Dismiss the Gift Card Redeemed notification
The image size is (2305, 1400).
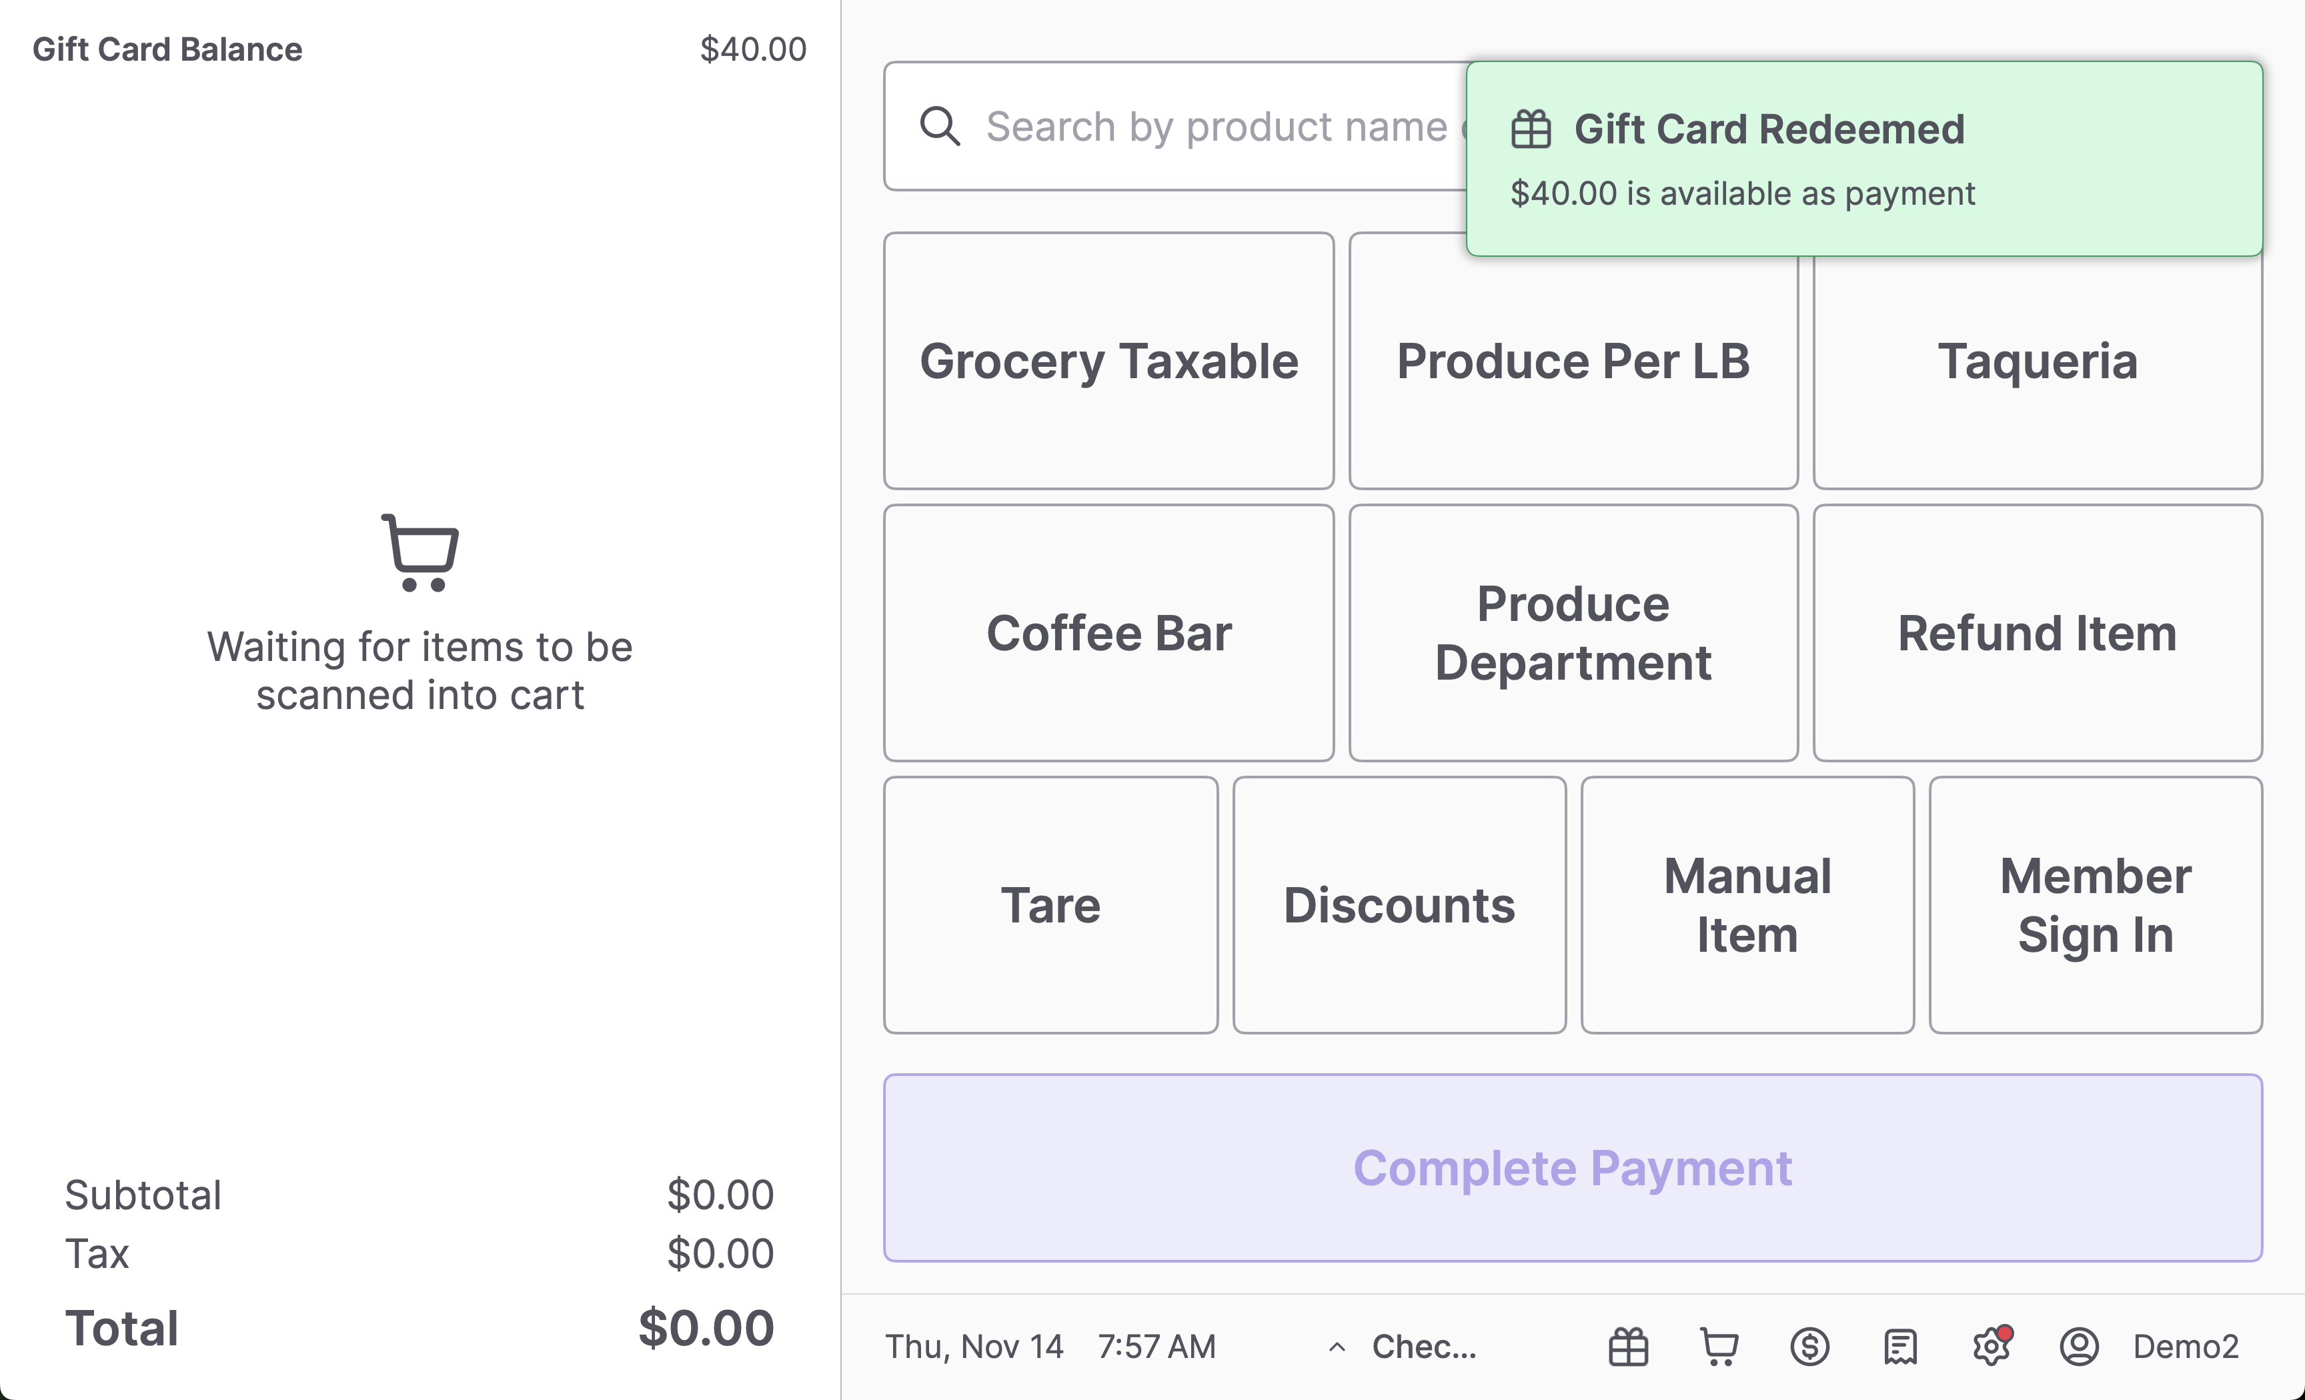[x=1864, y=159]
